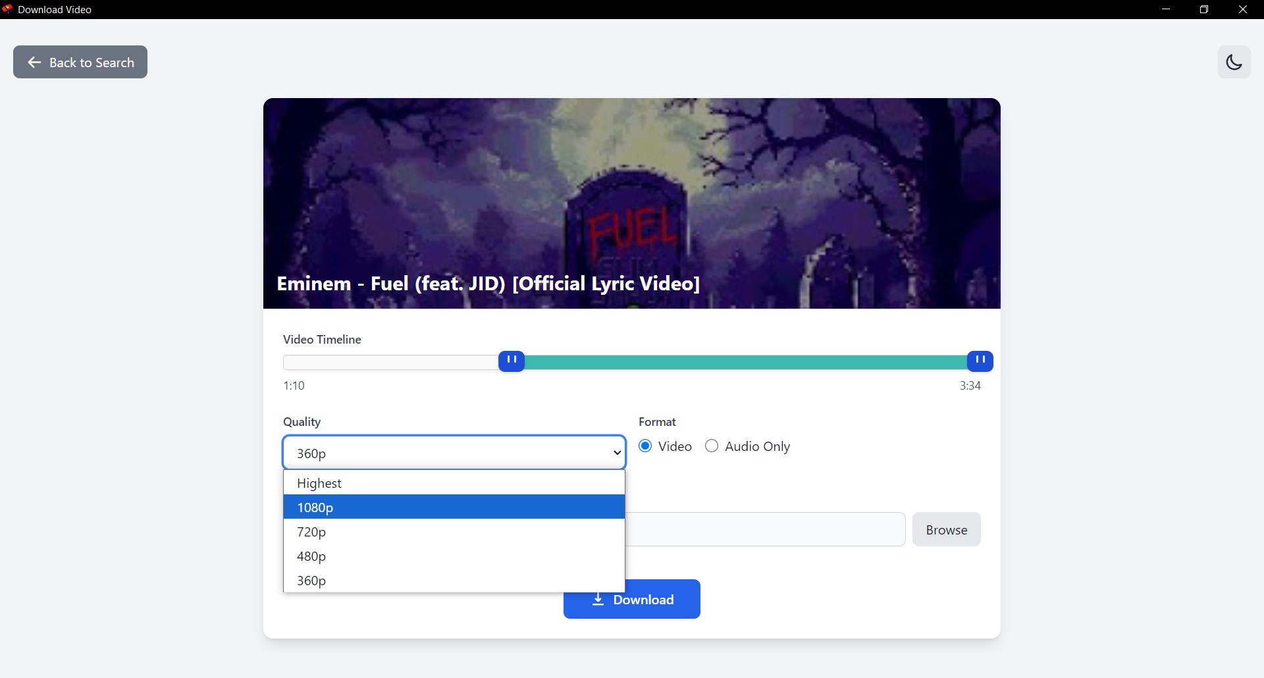Restore down the Download Video window
This screenshot has height=678, width=1264.
point(1204,9)
